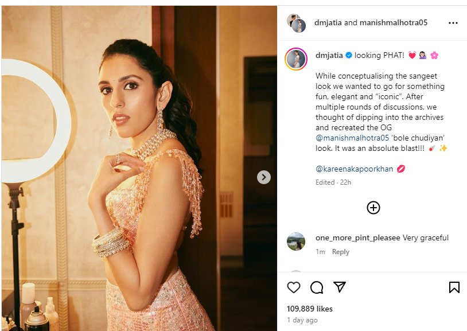Save the post with bookmark icon
This screenshot has width=467, height=331.
(454, 287)
